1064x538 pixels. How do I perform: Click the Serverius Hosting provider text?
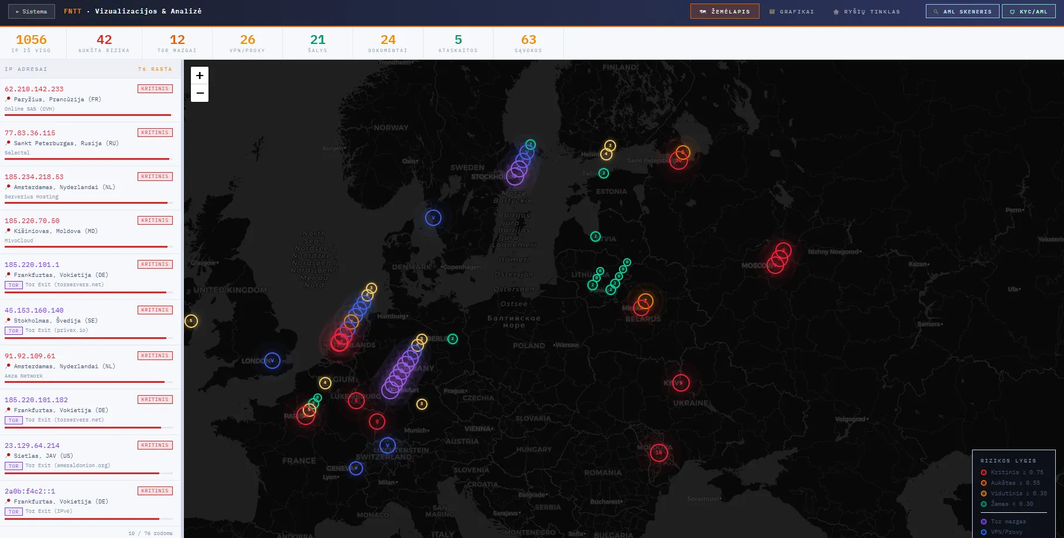32,197
